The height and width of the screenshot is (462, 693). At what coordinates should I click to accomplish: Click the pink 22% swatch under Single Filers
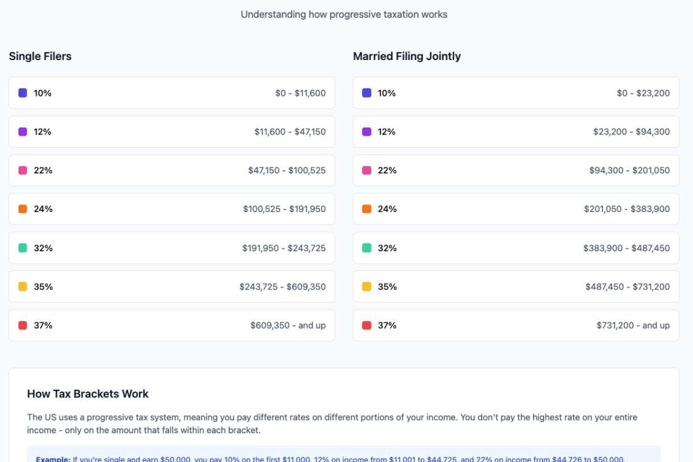pyautogui.click(x=23, y=170)
